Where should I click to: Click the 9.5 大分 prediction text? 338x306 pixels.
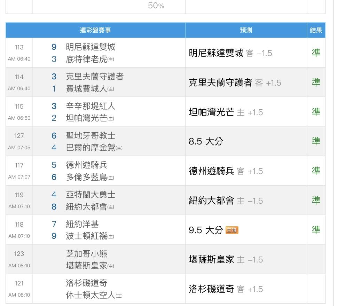206,230
